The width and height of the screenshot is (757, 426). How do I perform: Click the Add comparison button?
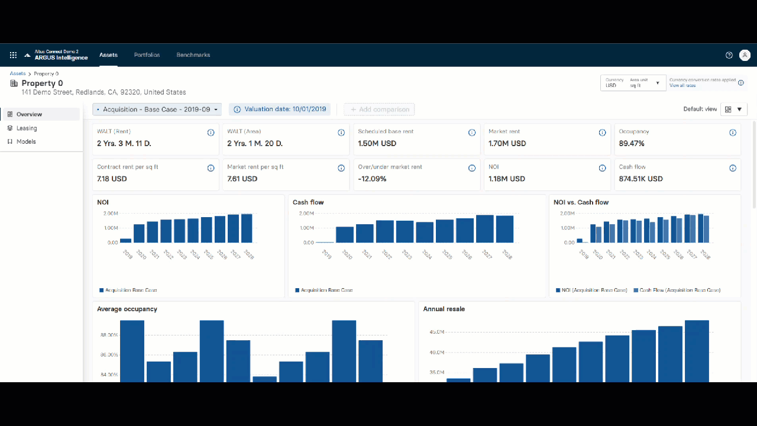(379, 109)
